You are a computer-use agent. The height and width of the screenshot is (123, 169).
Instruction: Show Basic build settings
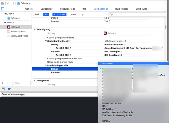37,14
